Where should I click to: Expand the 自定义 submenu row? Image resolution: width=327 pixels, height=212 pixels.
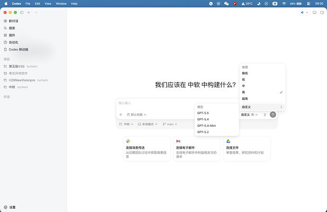pos(262,107)
